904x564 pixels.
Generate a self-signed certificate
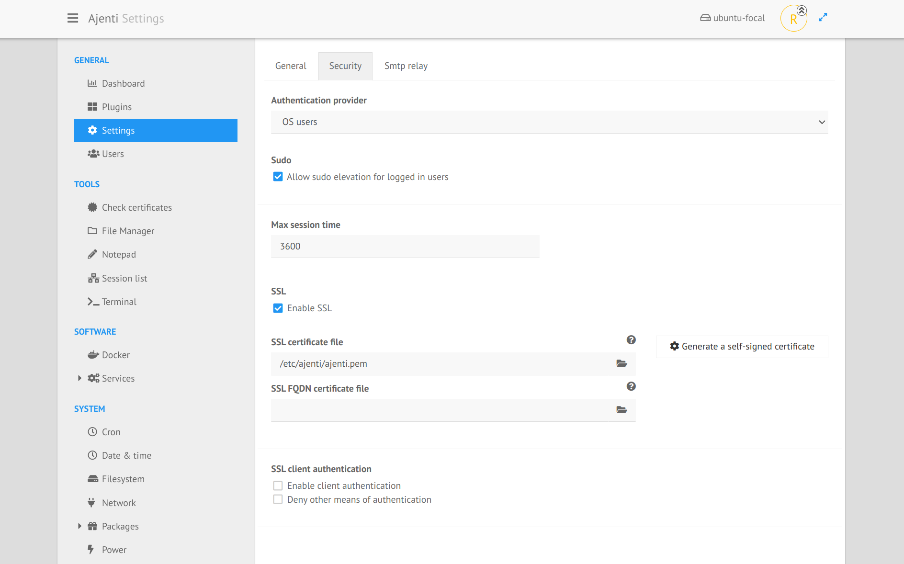742,347
